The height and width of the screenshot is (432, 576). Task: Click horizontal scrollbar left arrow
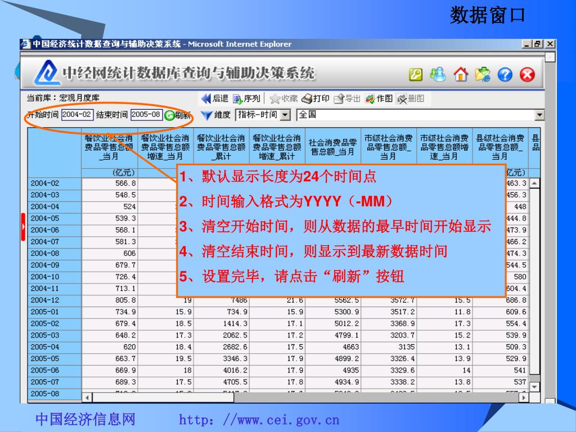point(87,398)
